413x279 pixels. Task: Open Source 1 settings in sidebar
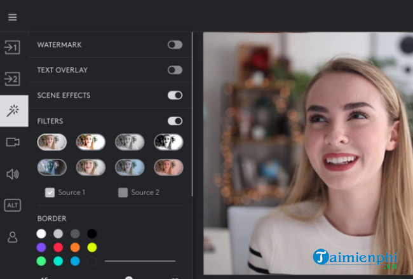click(x=12, y=48)
